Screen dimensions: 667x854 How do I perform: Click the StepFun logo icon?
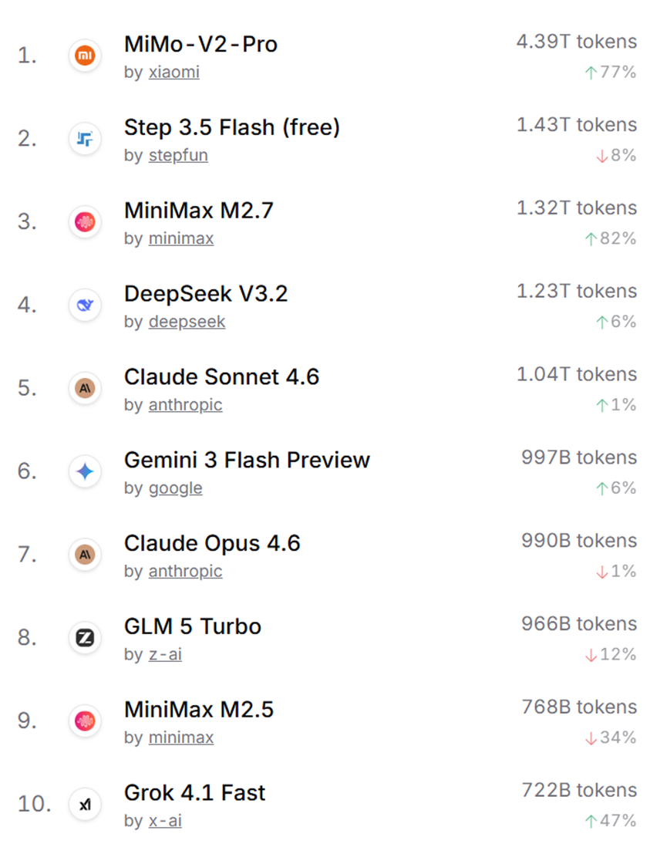(85, 139)
